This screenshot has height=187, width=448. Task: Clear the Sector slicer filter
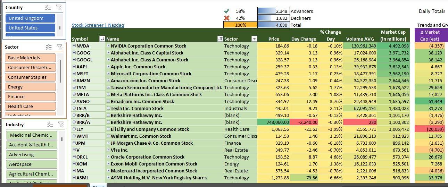[59, 47]
